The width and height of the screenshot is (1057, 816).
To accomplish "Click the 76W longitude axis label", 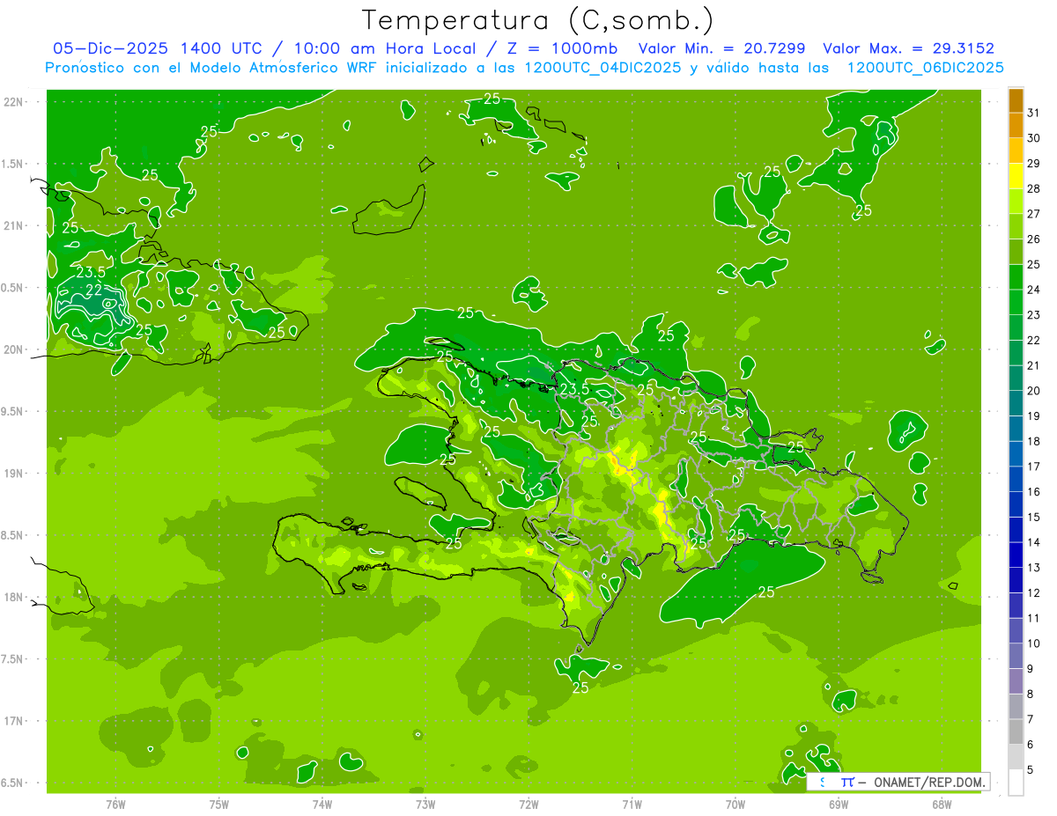I will 115,805.
